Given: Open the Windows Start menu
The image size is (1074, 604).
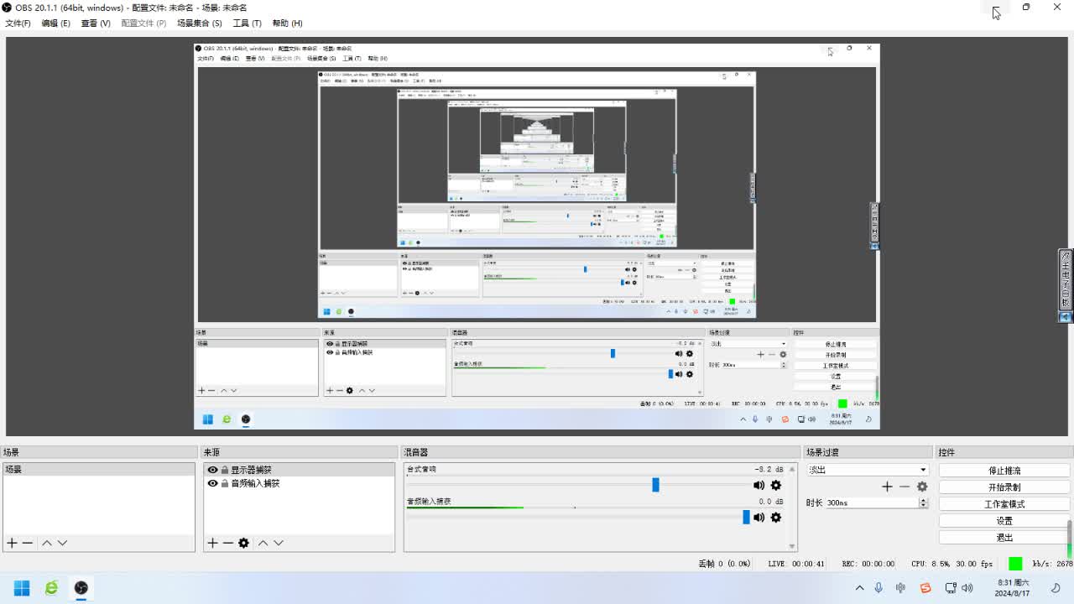Looking at the screenshot, I should click(x=22, y=588).
